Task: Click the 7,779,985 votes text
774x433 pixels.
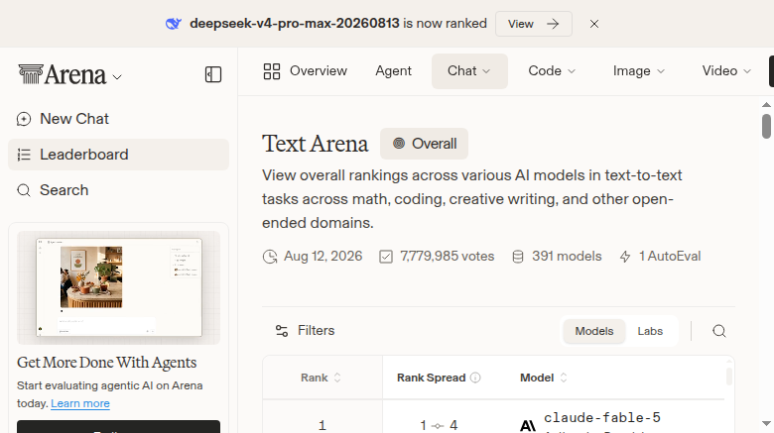Action: 447,257
